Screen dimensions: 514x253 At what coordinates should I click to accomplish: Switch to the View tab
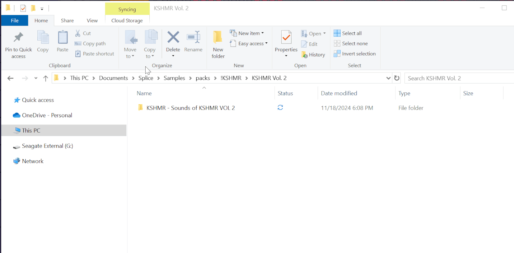92,21
